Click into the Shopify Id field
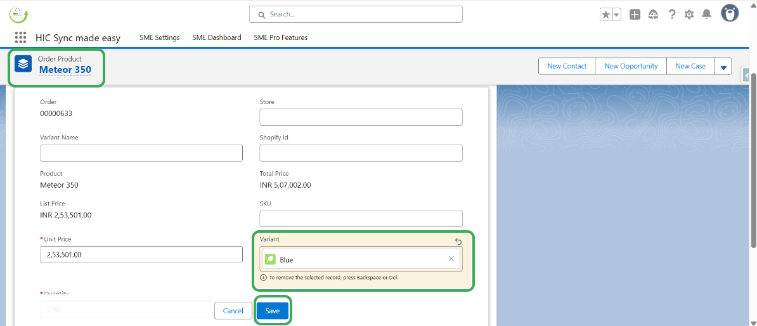 (x=361, y=153)
